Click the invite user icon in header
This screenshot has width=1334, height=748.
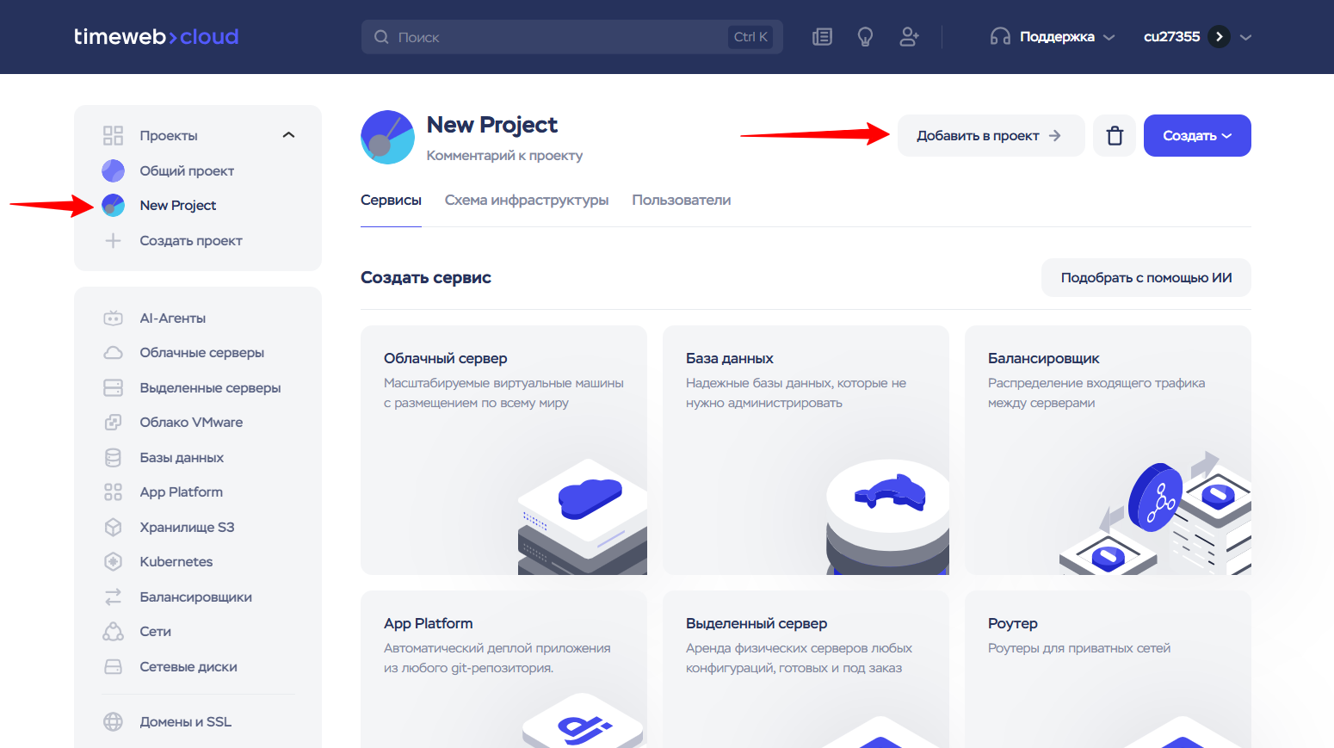(x=909, y=37)
